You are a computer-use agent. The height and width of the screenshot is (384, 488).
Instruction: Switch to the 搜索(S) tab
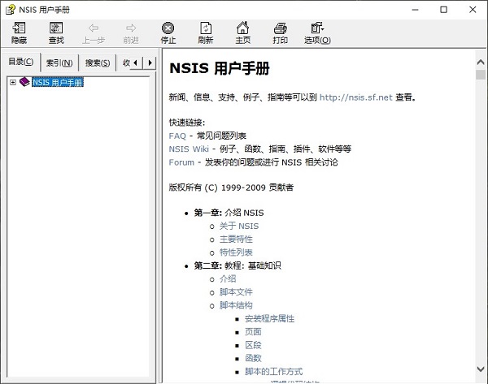[x=98, y=63]
